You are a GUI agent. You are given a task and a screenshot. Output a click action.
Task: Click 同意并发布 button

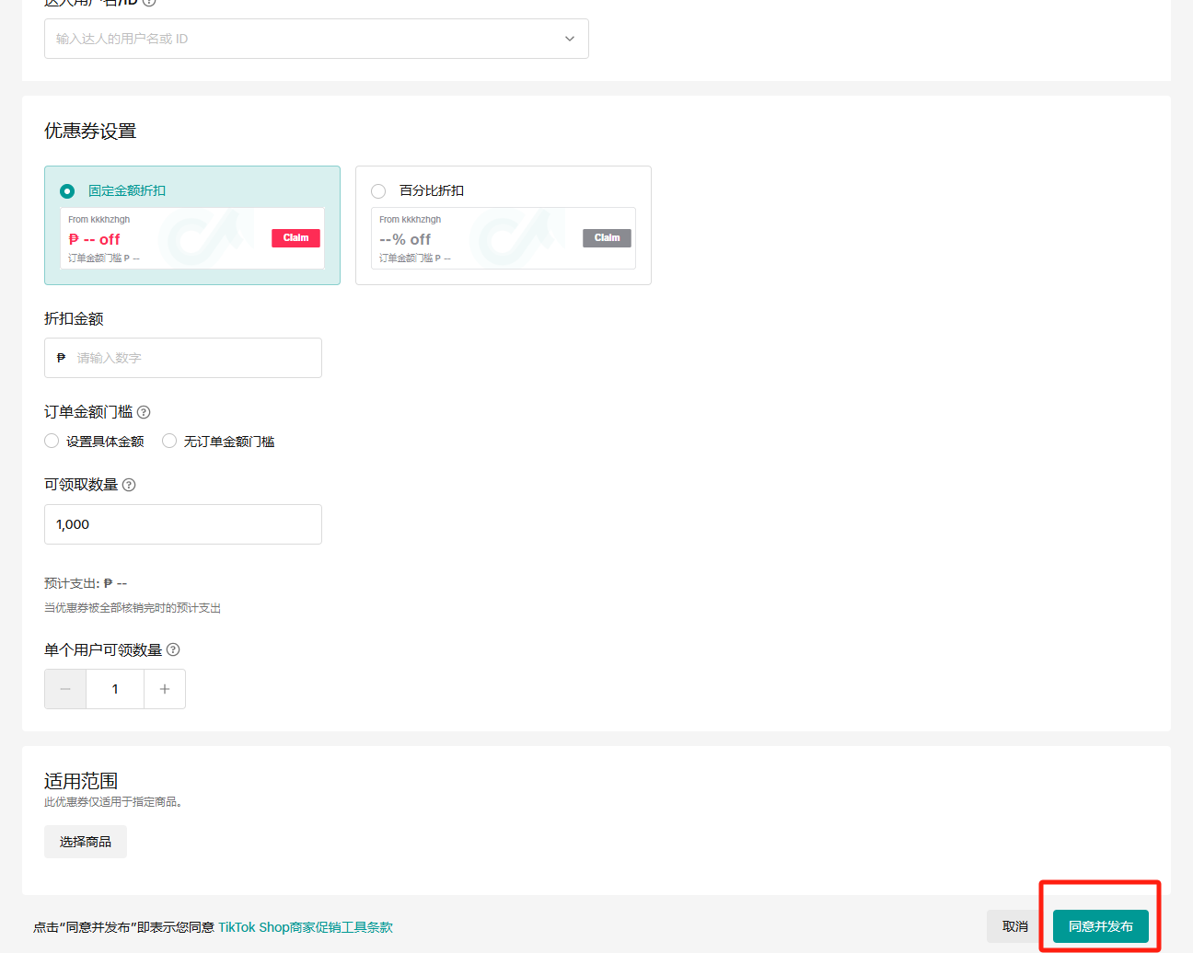coord(1100,926)
